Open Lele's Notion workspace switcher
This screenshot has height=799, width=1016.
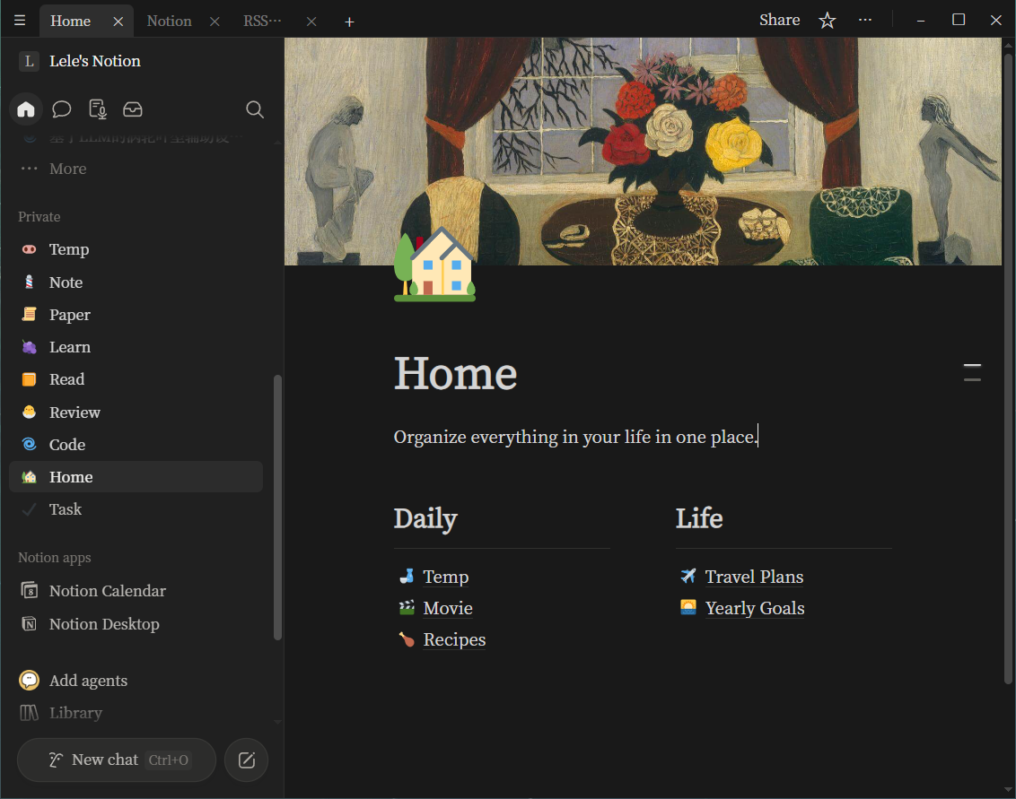pos(79,61)
